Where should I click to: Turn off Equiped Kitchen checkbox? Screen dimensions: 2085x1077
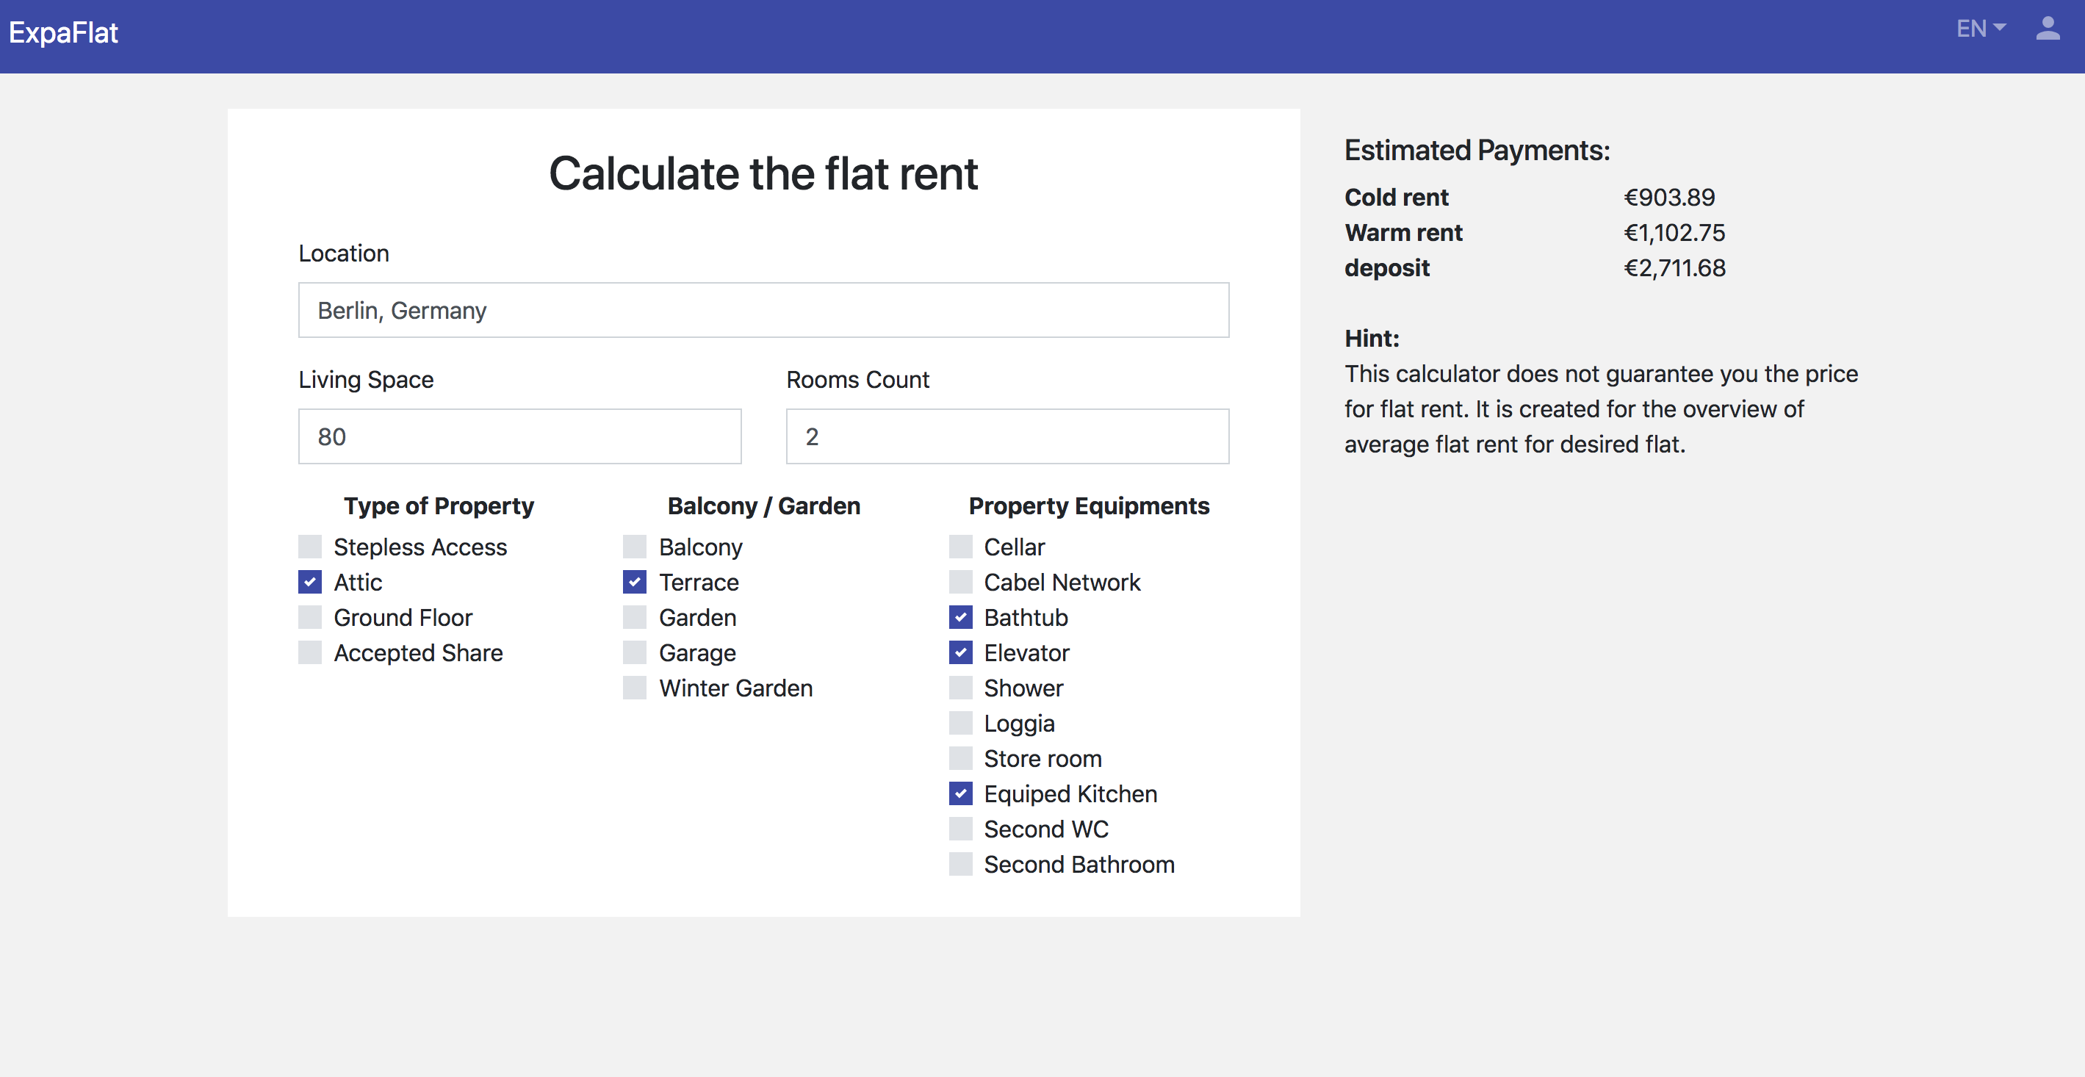click(961, 794)
